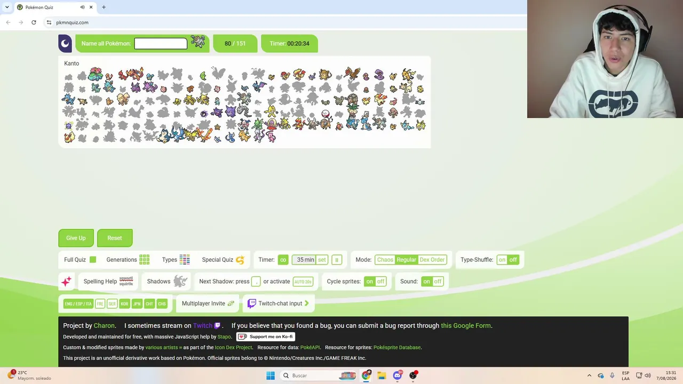Toggle dark mode with the moon icon
Viewport: 683px width, 384px height.
coord(65,43)
